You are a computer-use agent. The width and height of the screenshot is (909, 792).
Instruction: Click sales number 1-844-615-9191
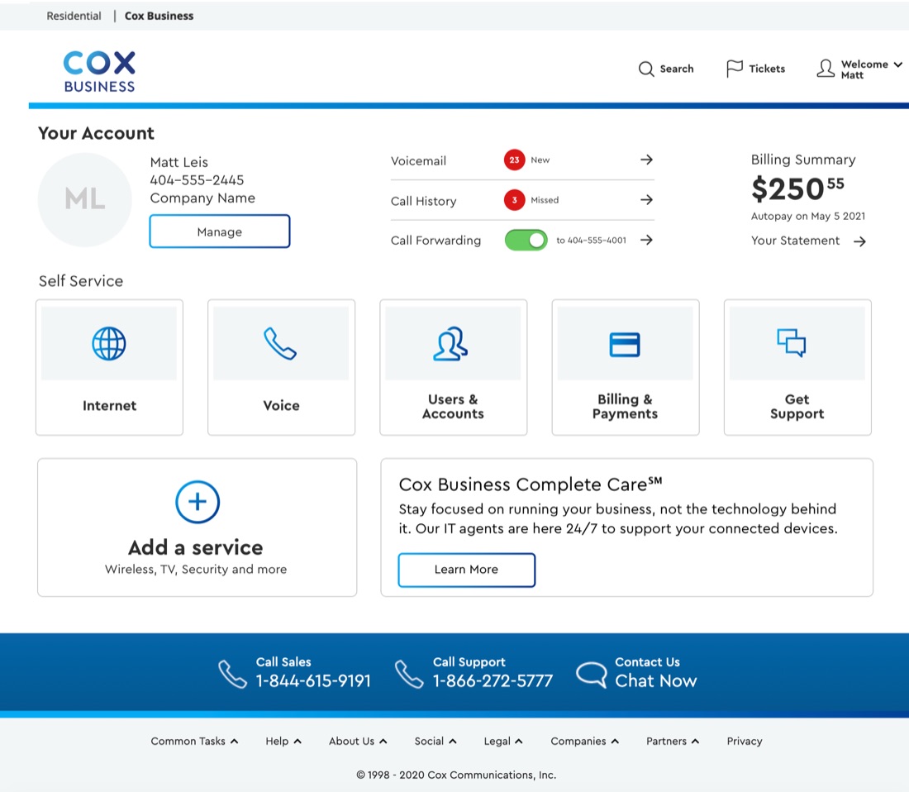(313, 680)
